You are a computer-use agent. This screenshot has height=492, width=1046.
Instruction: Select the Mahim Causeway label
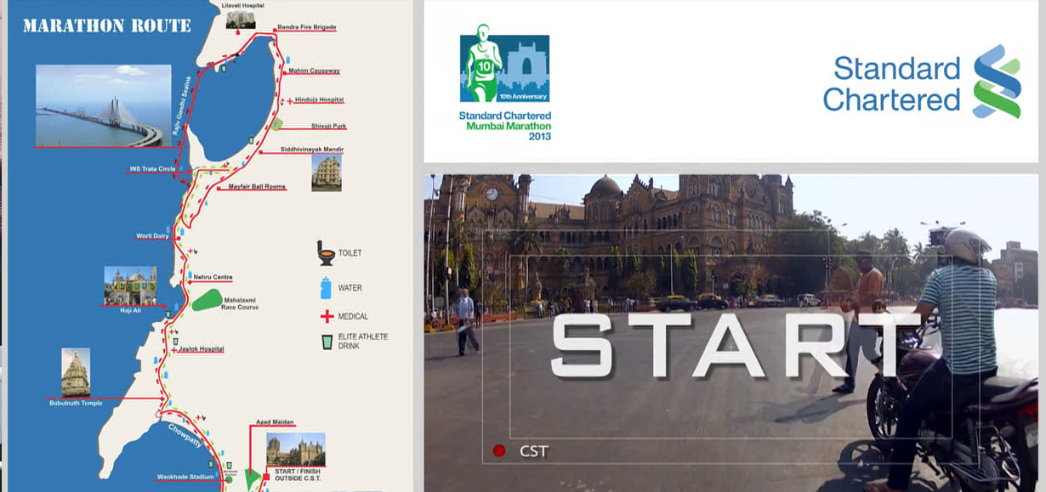314,71
